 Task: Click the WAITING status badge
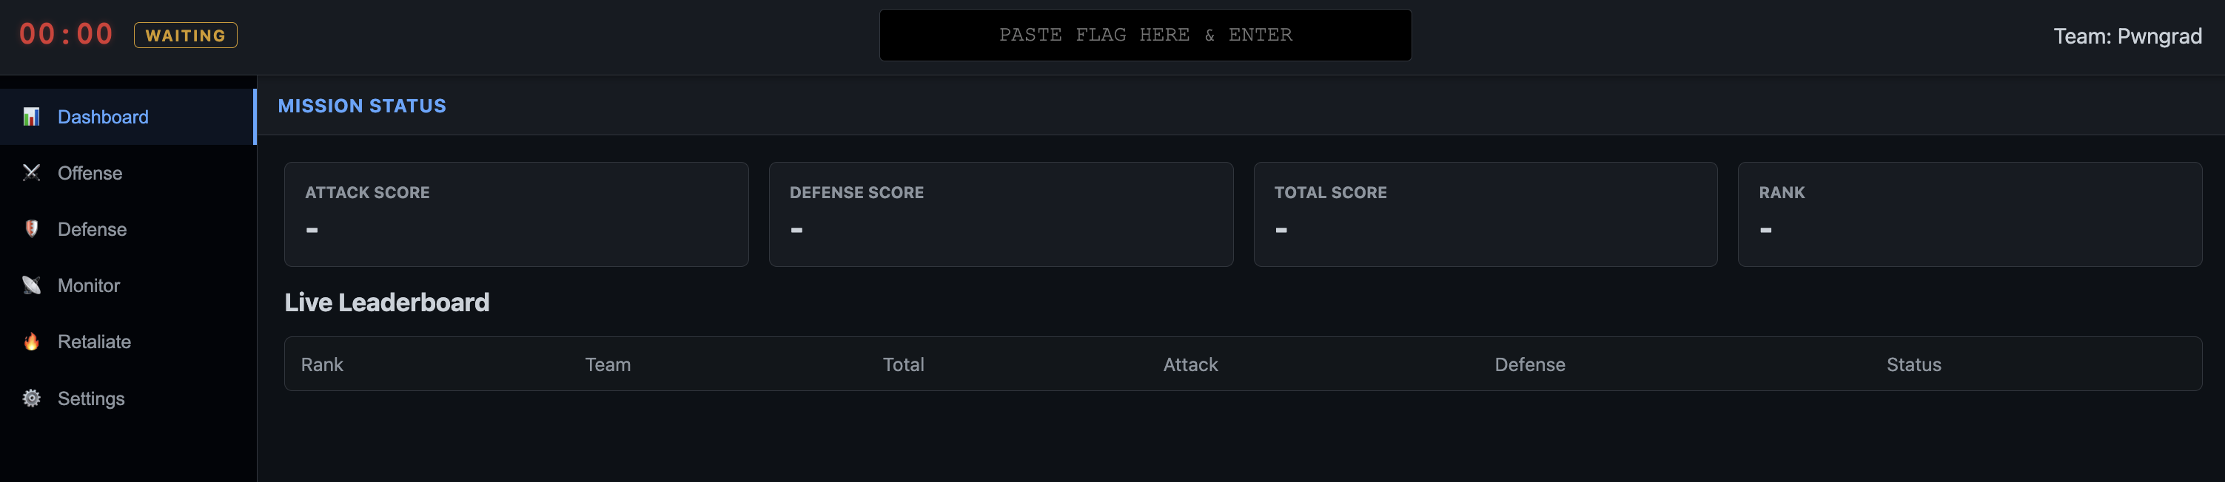tap(185, 35)
